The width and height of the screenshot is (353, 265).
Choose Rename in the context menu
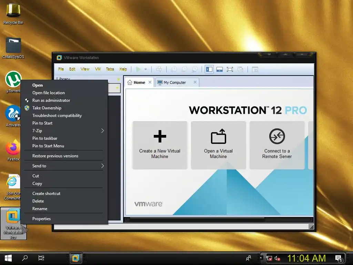[x=64, y=209]
